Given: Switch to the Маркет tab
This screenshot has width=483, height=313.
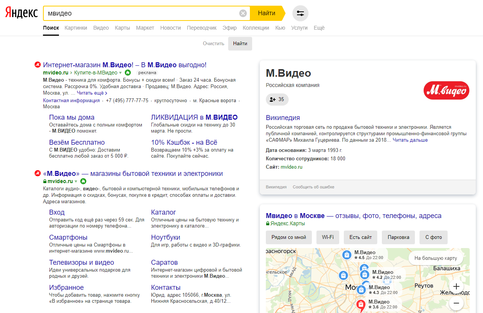Looking at the screenshot, I should coord(145,28).
